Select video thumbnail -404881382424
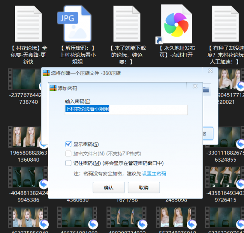This screenshot has width=244, height=233. 26,177
